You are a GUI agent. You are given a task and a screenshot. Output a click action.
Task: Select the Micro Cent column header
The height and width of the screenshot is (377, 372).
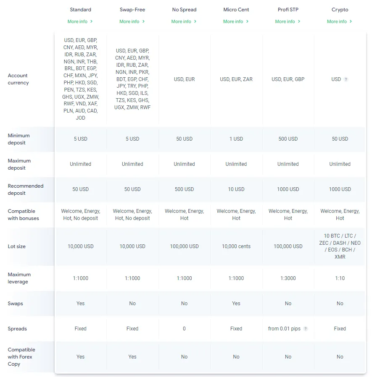[x=236, y=9]
